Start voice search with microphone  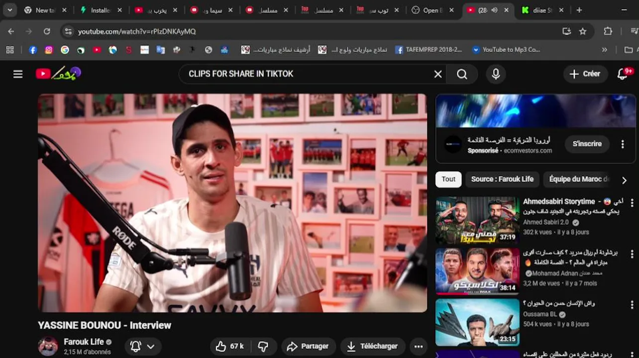point(496,74)
